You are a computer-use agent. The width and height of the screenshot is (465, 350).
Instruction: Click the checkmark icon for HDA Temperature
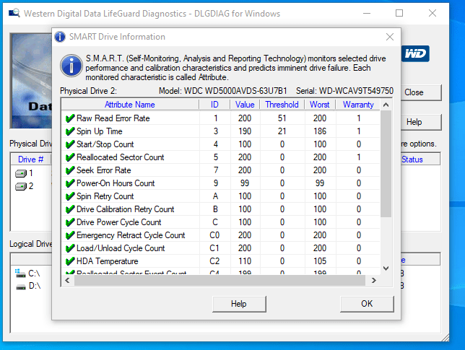(70, 262)
